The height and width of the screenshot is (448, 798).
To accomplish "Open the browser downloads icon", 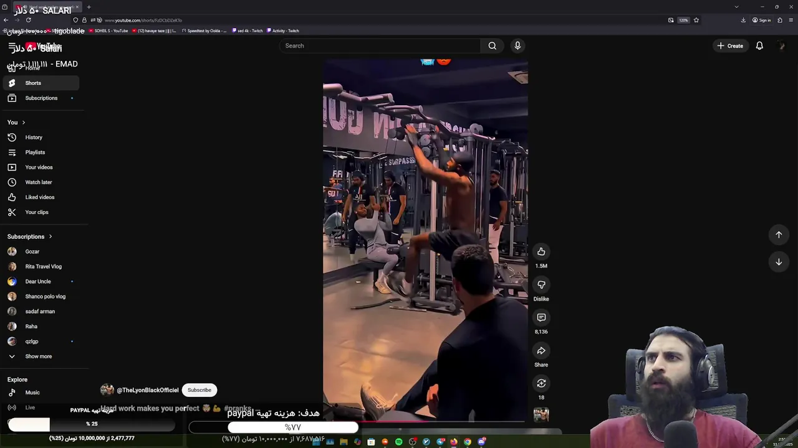I will 743,20.
